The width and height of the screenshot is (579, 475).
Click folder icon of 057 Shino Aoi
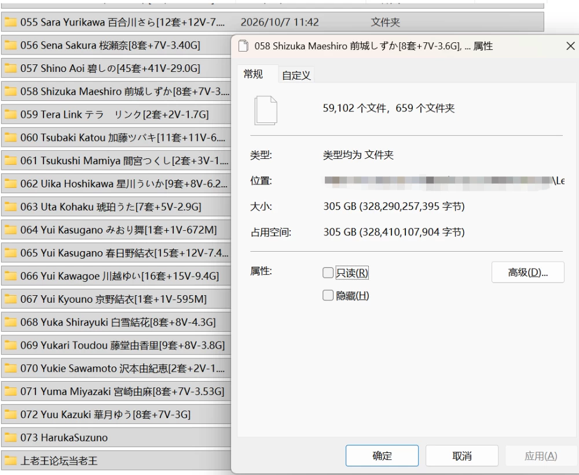point(10,68)
